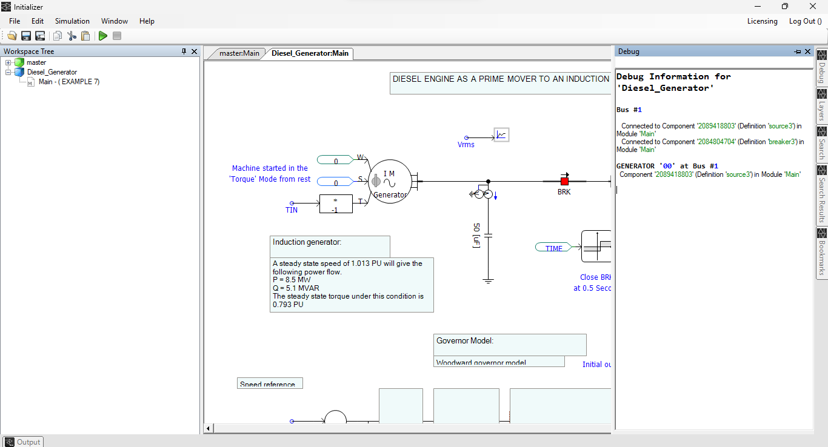The image size is (828, 447).
Task: Pin the Debug panel
Action: point(798,51)
